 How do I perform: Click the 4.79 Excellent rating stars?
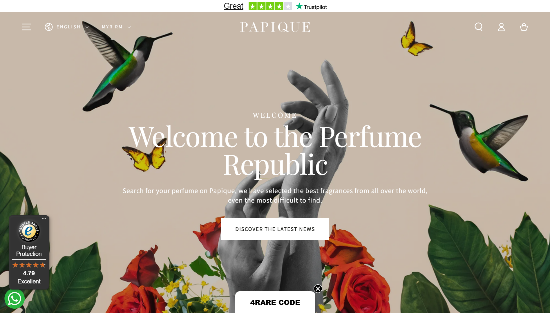point(29,265)
